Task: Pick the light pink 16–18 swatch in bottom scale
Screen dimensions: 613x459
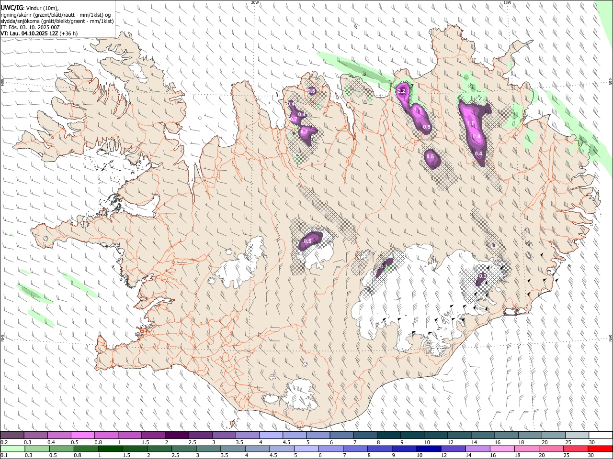Action: 502,448
